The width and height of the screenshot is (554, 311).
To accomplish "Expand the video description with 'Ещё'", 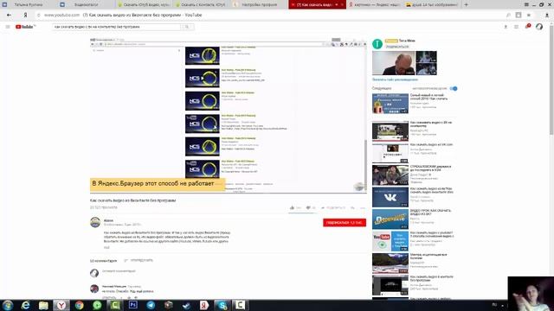I will point(106,248).
